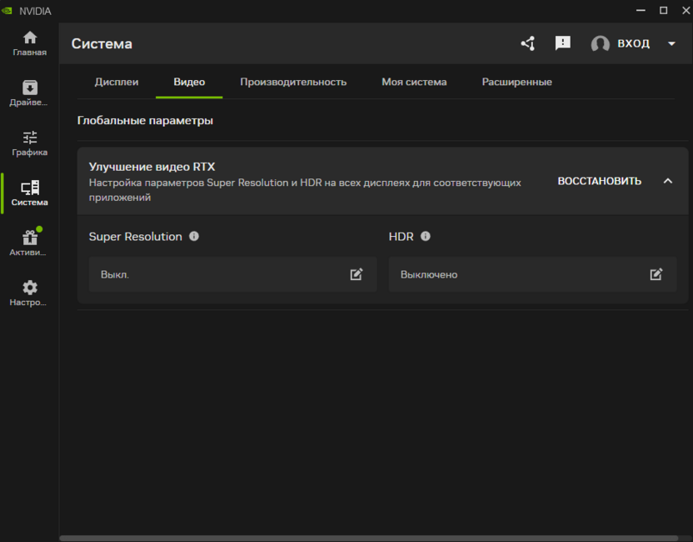Open the Моя система tab
The height and width of the screenshot is (542, 693).
(414, 82)
